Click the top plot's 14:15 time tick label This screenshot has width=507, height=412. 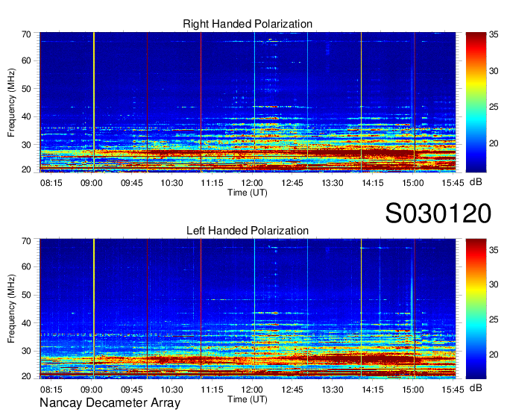click(x=373, y=183)
